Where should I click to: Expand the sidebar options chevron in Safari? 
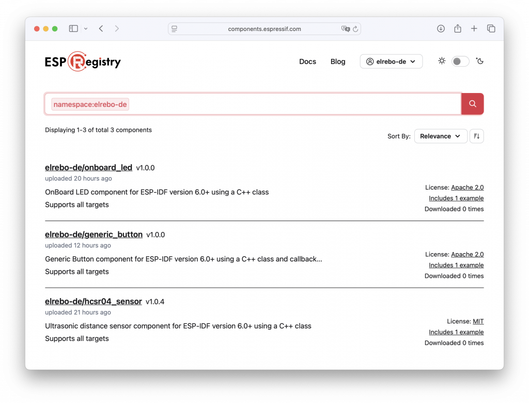pyautogui.click(x=86, y=29)
